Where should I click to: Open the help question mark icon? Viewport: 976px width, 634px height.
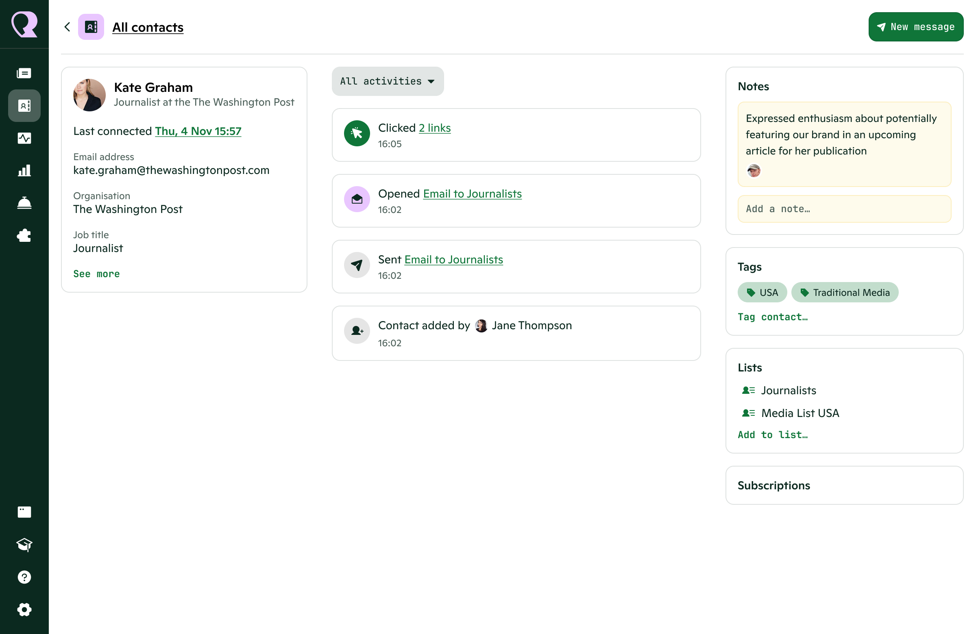(24, 577)
